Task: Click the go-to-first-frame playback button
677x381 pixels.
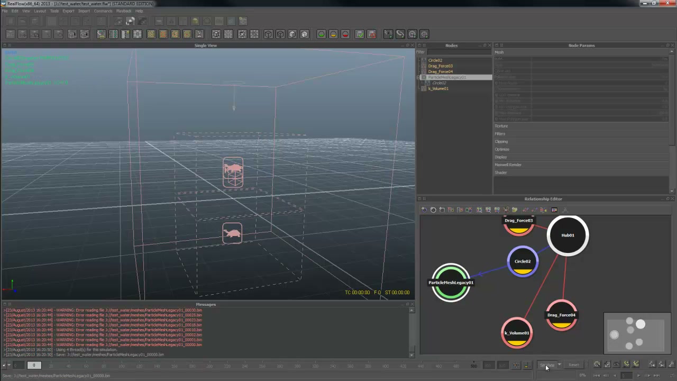Action: (597, 375)
